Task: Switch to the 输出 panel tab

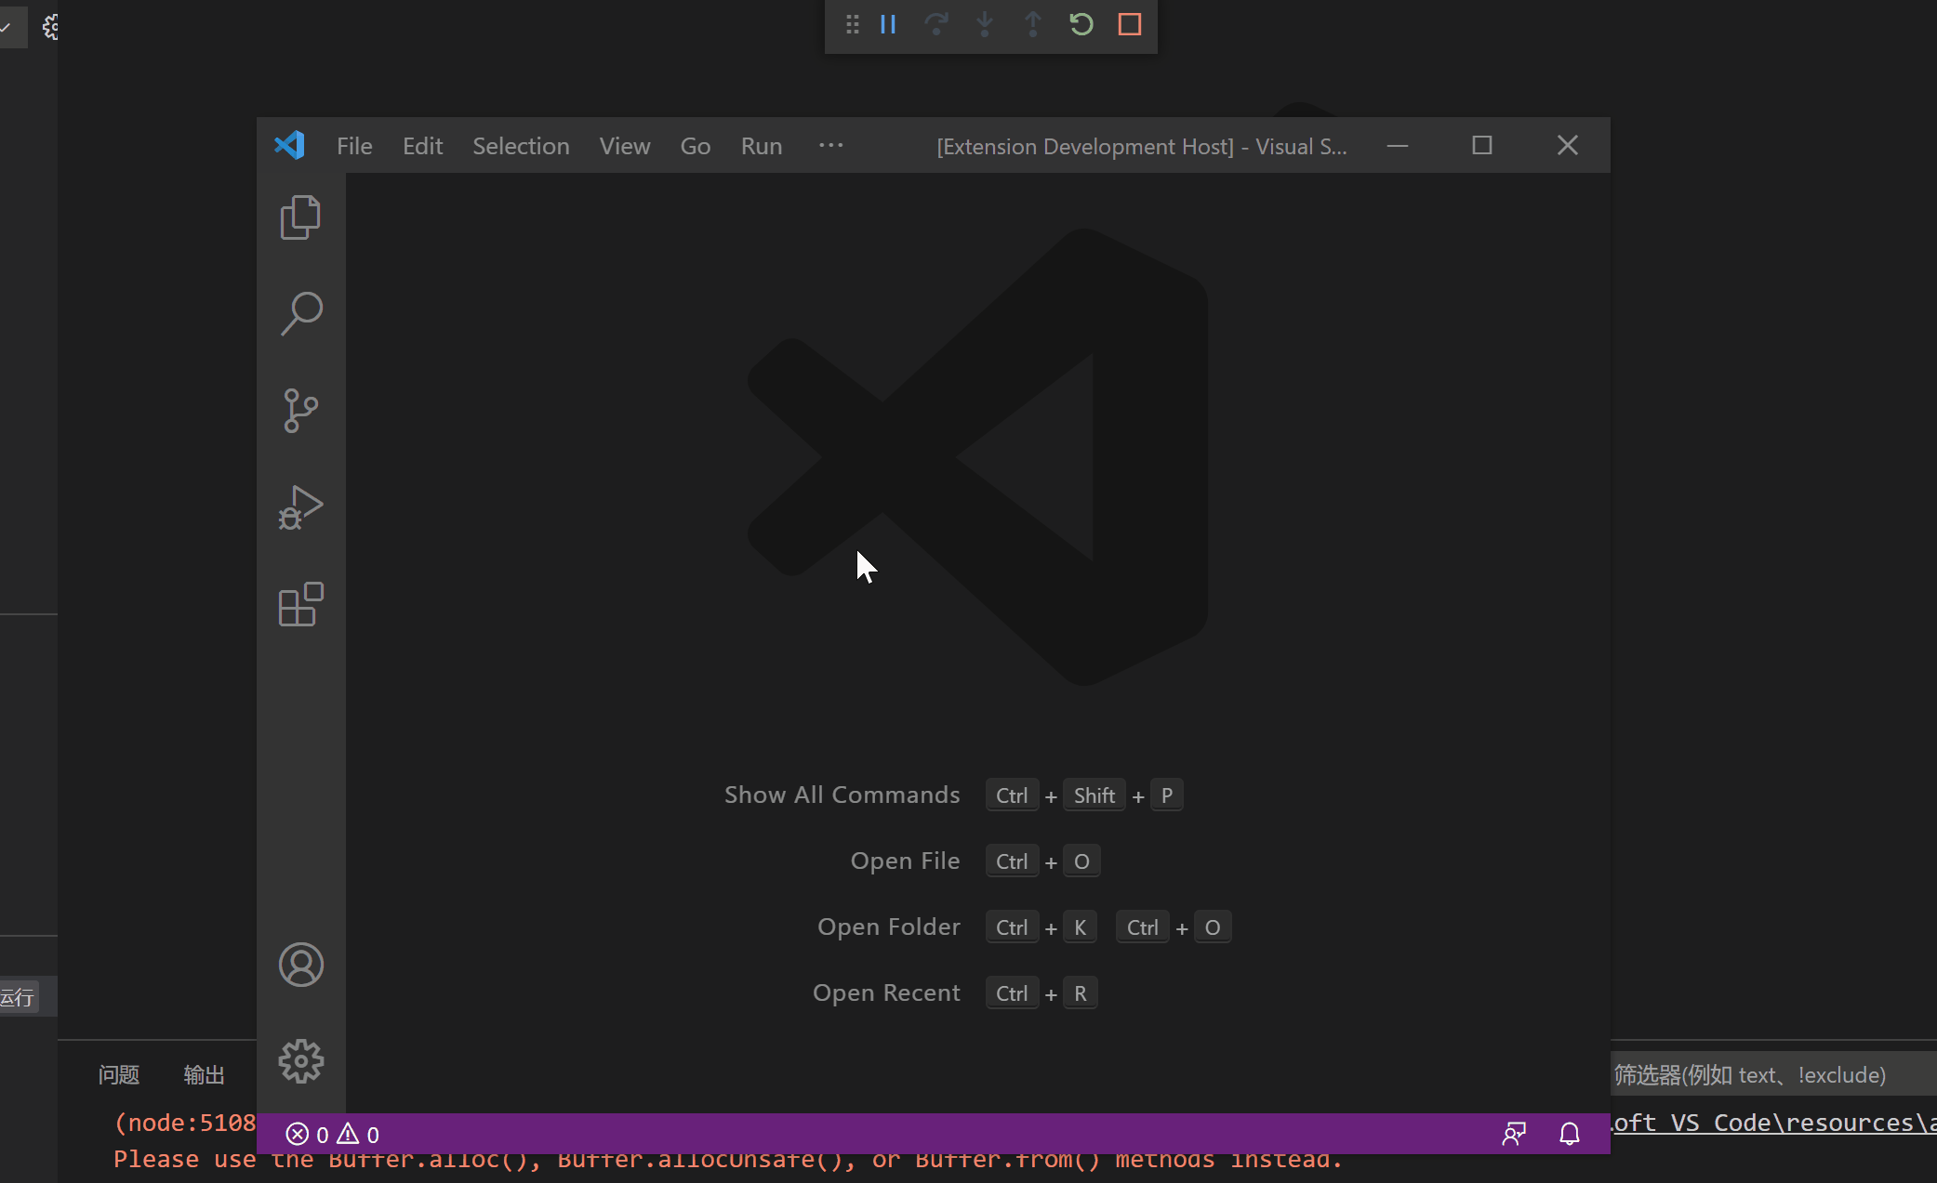Action: (205, 1075)
